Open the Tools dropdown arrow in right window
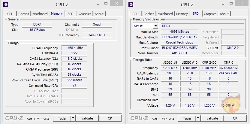Viewport: 250px width, 124px height. tap(198, 118)
